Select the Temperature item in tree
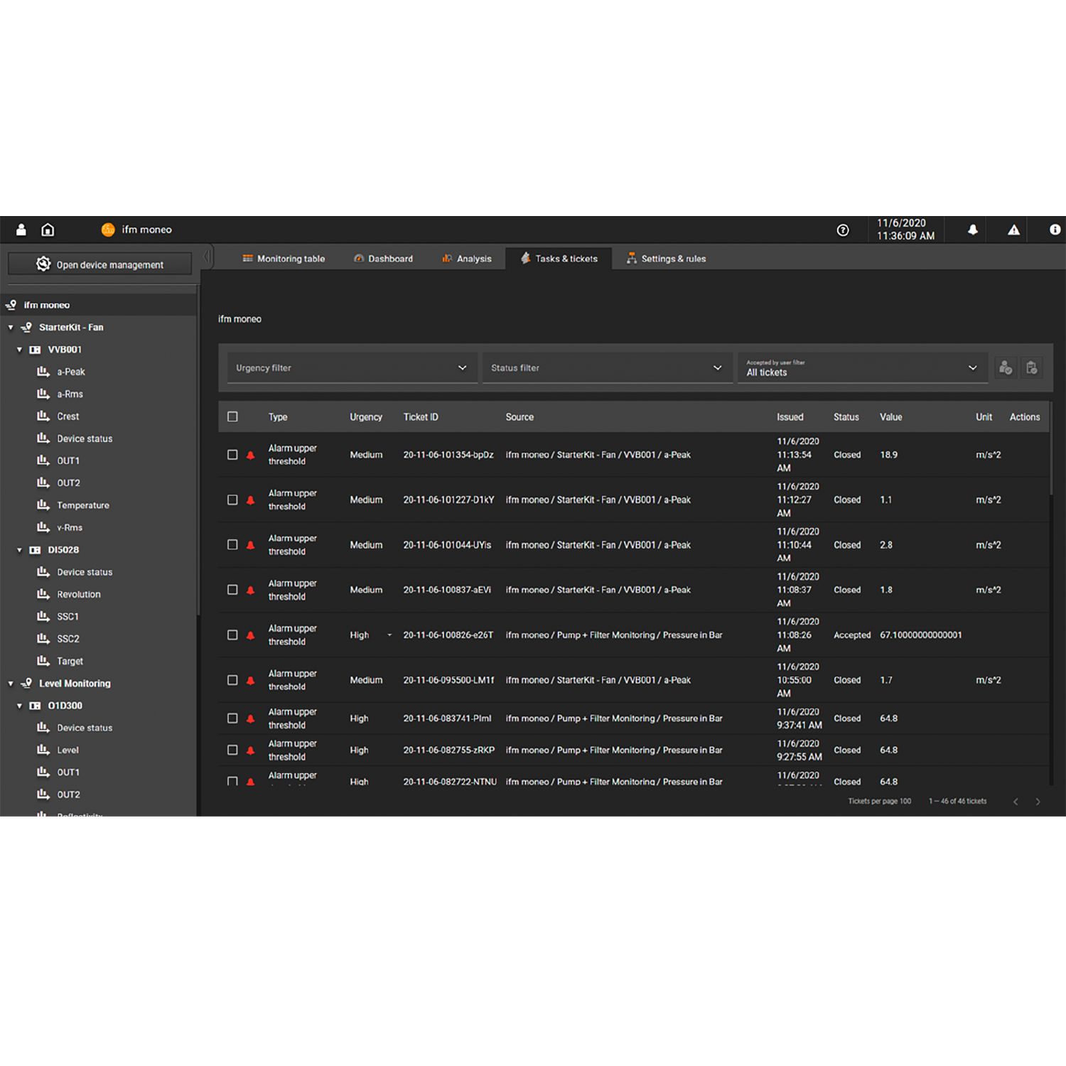 coord(83,505)
